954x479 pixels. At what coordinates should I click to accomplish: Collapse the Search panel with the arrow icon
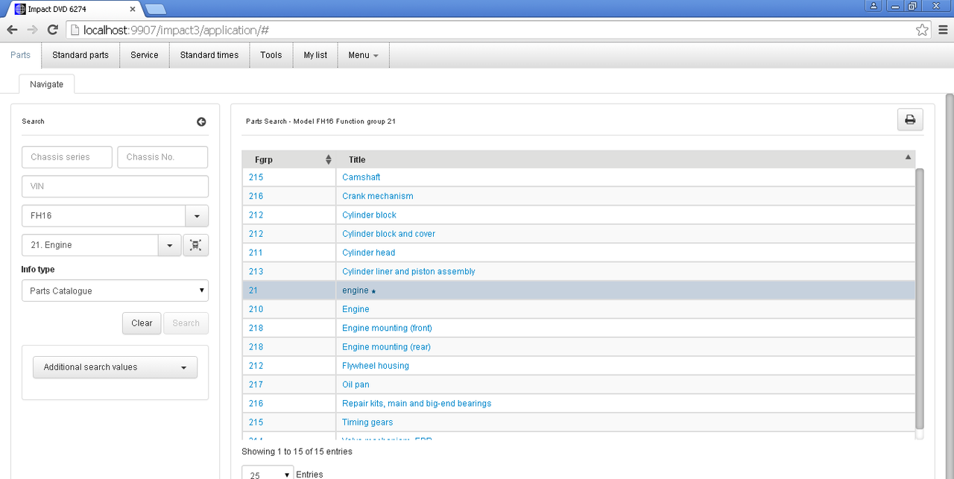point(201,122)
